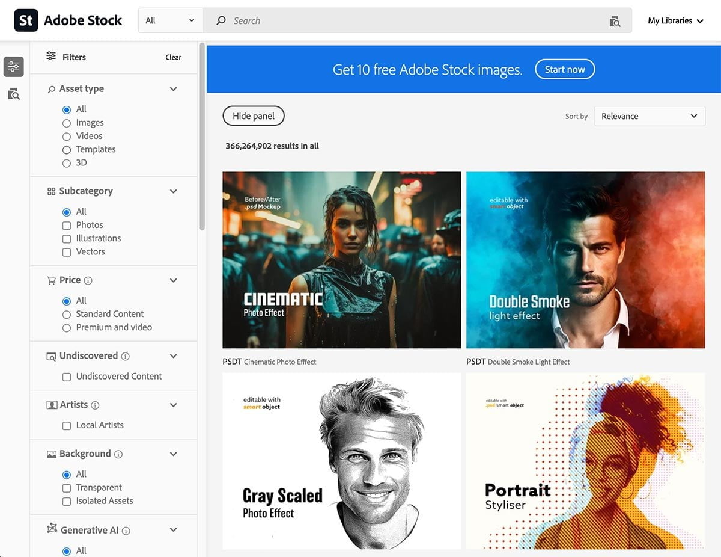This screenshot has height=557, width=721.
Task: Select Standard Content price option
Action: tap(67, 314)
